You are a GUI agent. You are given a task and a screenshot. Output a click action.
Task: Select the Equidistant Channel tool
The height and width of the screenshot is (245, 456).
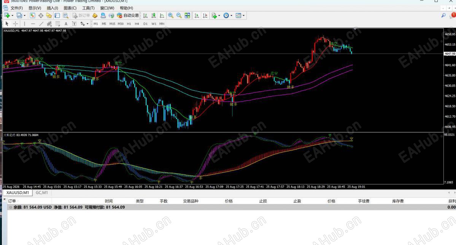(49, 24)
